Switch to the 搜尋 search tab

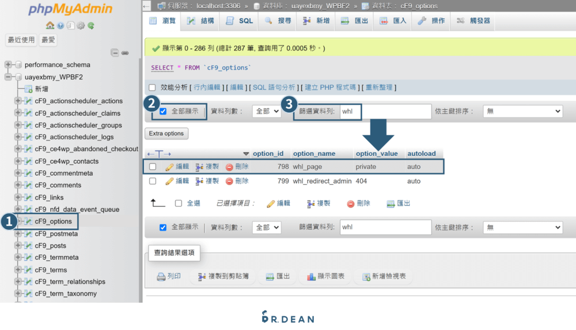click(278, 21)
